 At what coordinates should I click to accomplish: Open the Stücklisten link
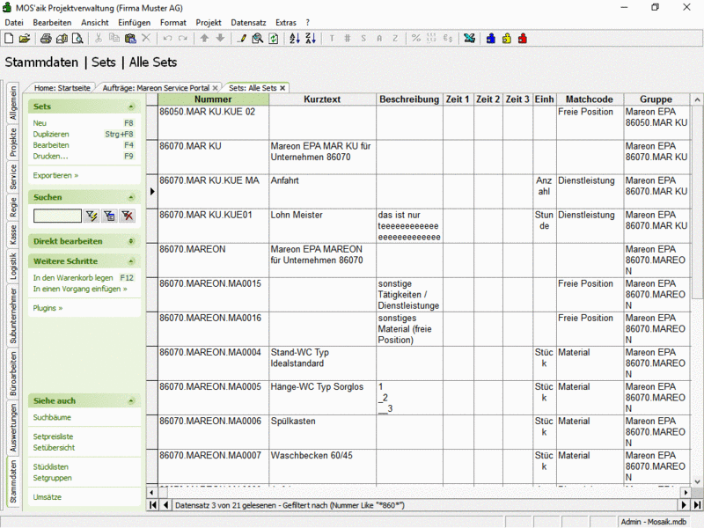51,467
